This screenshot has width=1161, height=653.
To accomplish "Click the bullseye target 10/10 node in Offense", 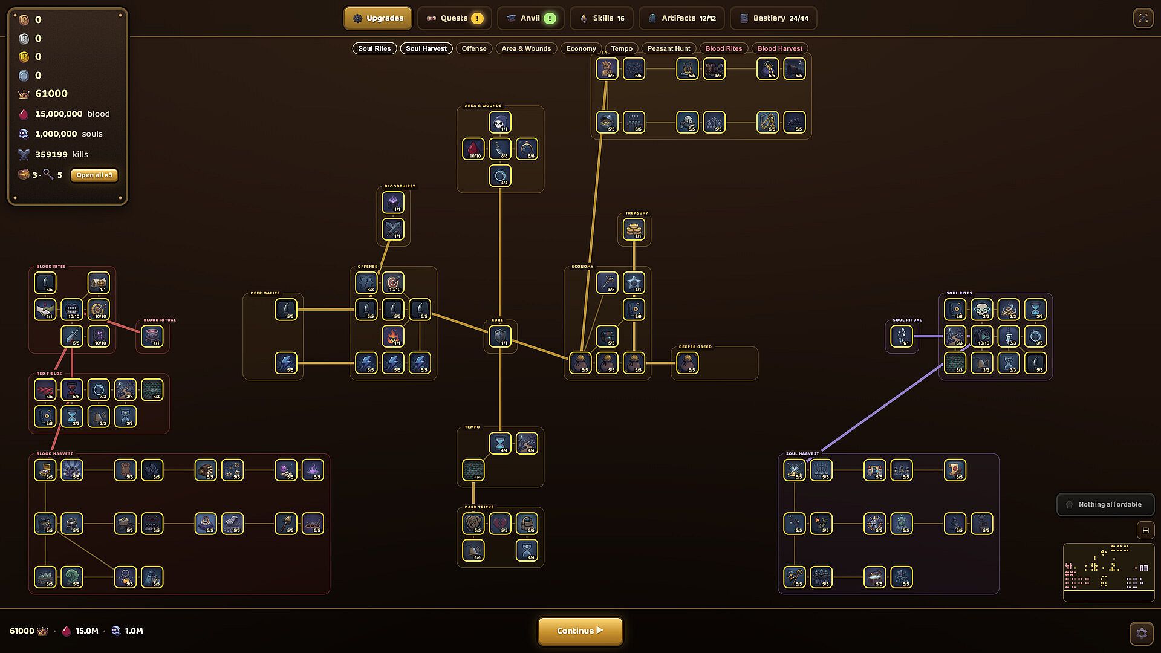I will click(393, 282).
